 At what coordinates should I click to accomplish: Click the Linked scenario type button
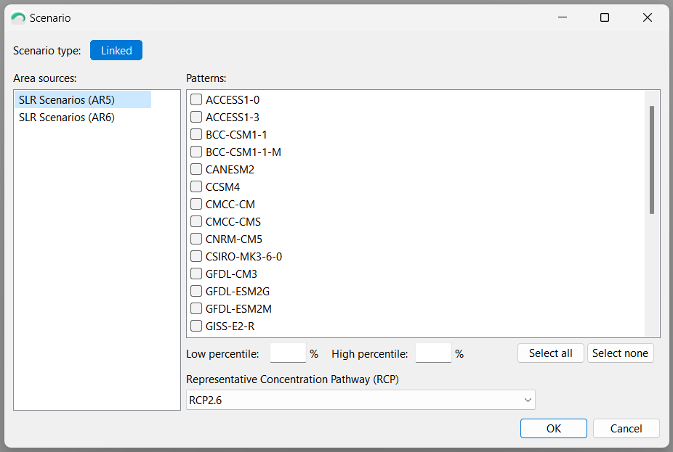point(116,51)
